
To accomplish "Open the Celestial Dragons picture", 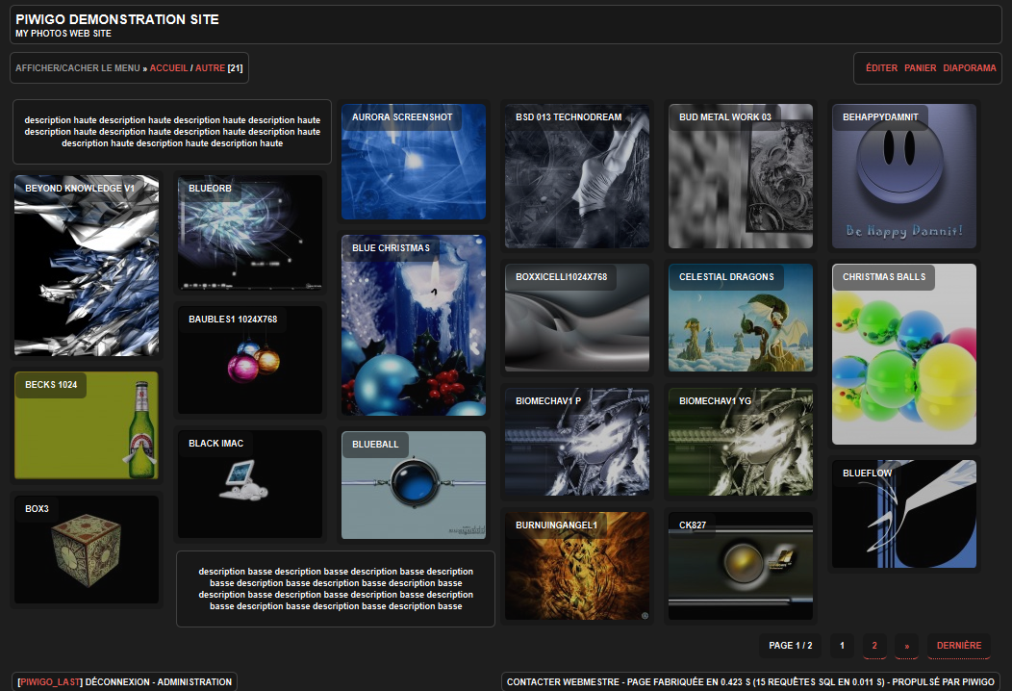I will 741,318.
